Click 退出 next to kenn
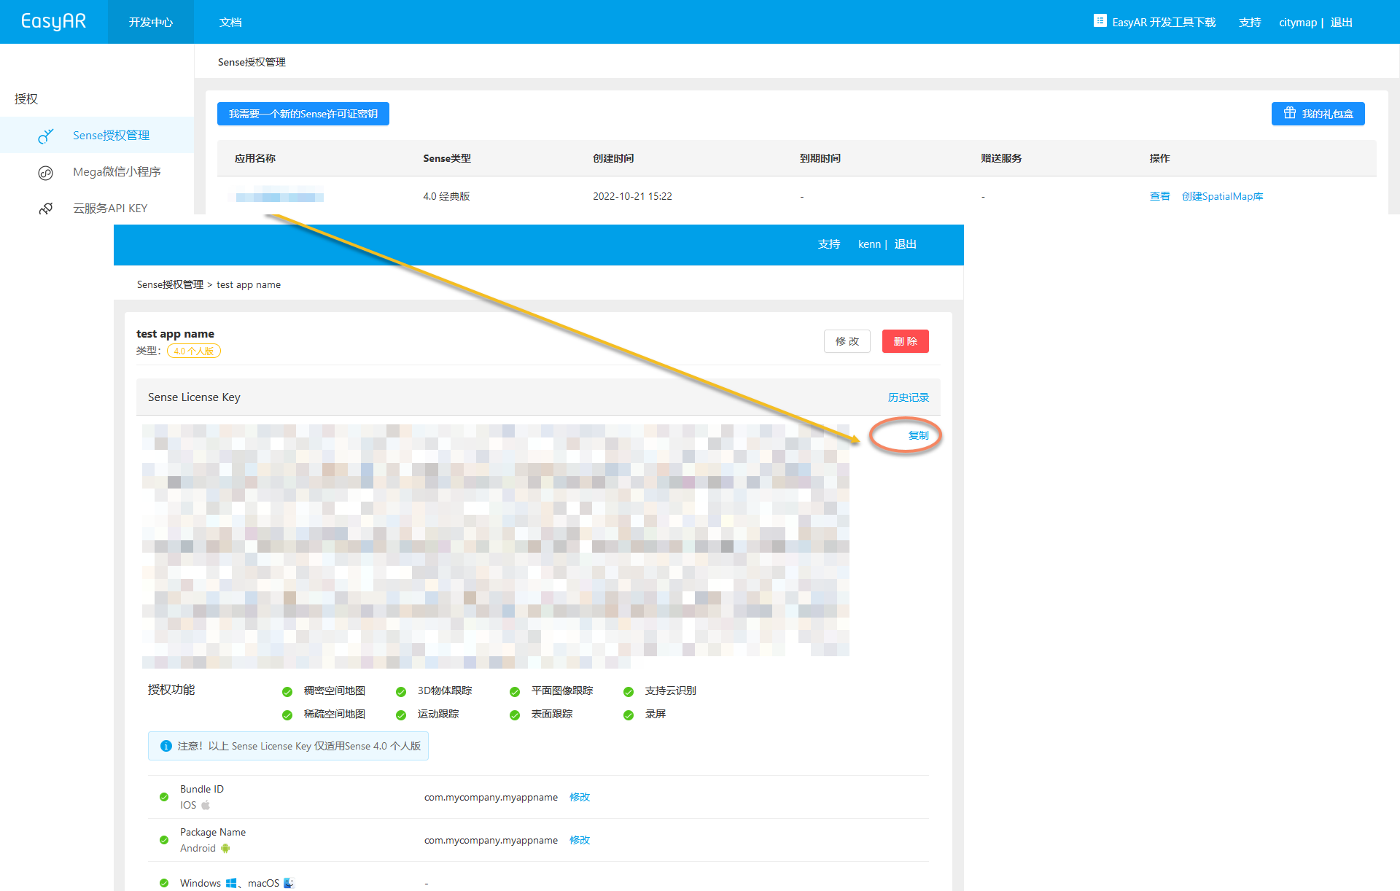1400x891 pixels. click(x=906, y=244)
